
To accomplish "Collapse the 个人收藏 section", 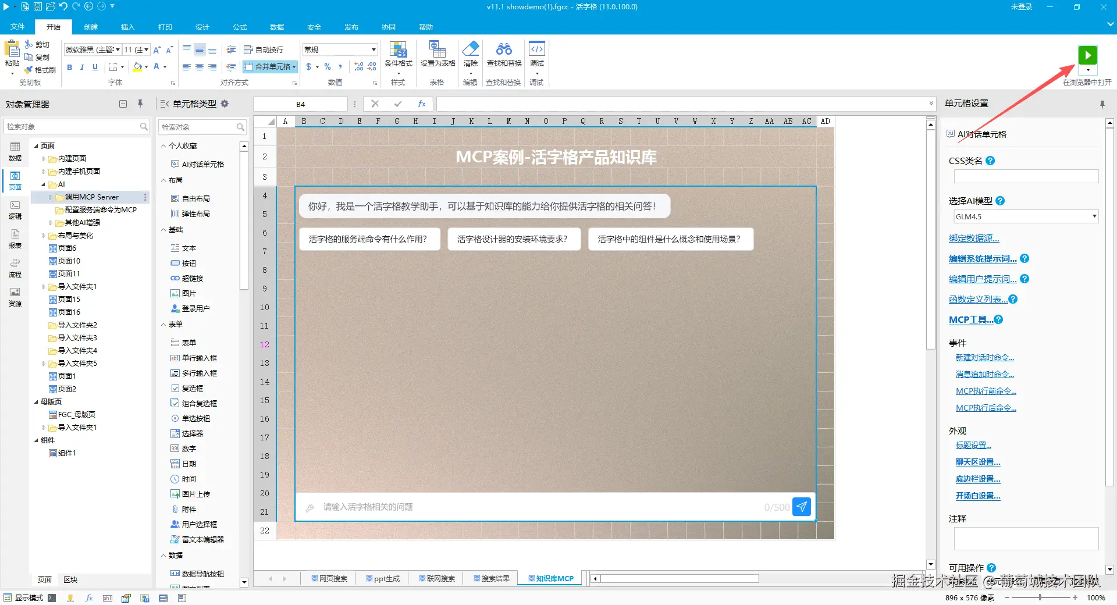I will click(x=164, y=146).
